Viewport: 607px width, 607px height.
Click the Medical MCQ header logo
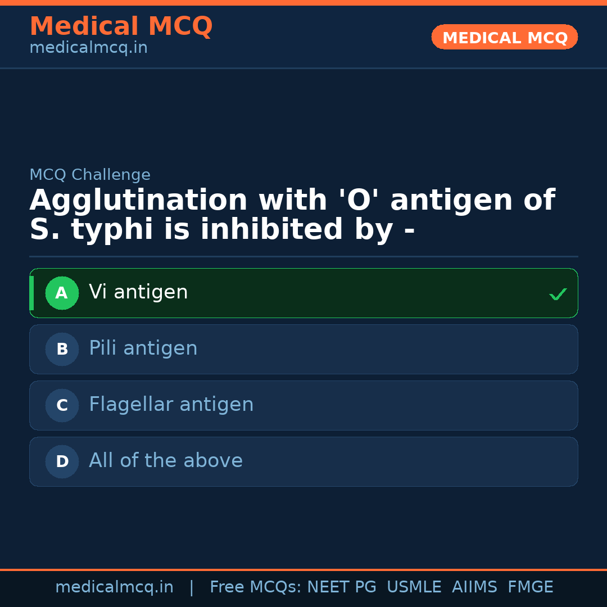[x=121, y=26]
